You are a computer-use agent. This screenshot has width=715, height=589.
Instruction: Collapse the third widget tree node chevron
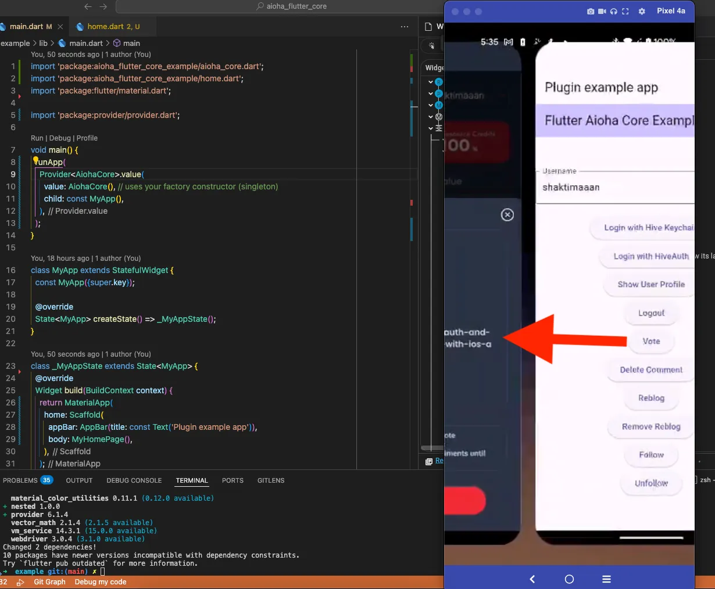[x=431, y=105]
